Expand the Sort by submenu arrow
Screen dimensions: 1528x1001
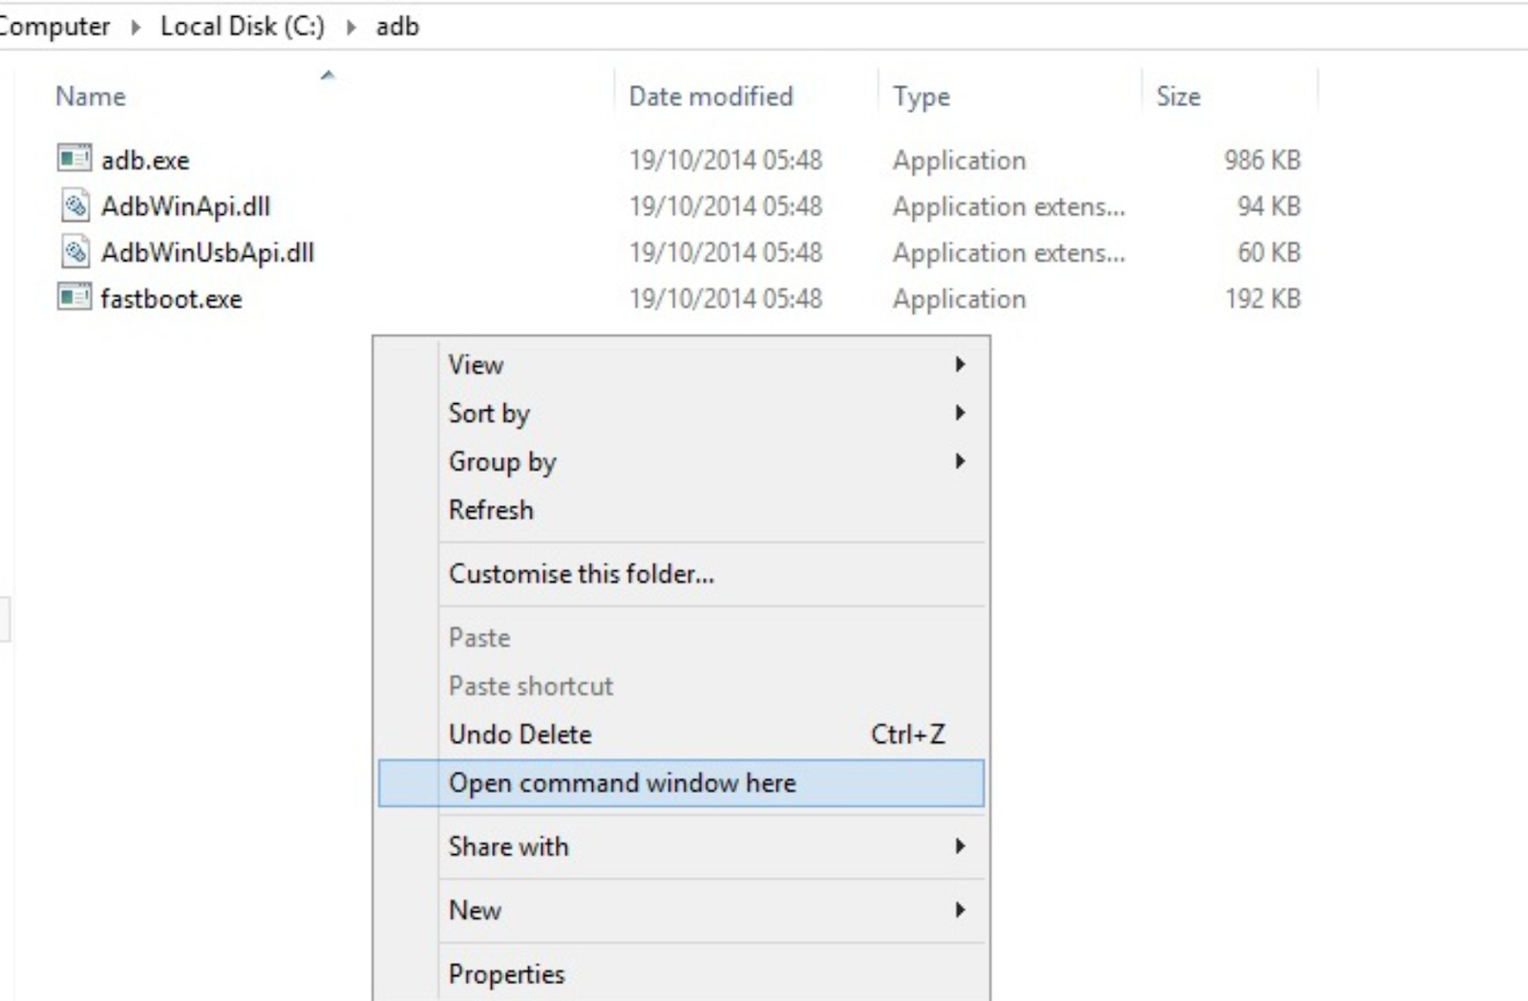(x=960, y=413)
